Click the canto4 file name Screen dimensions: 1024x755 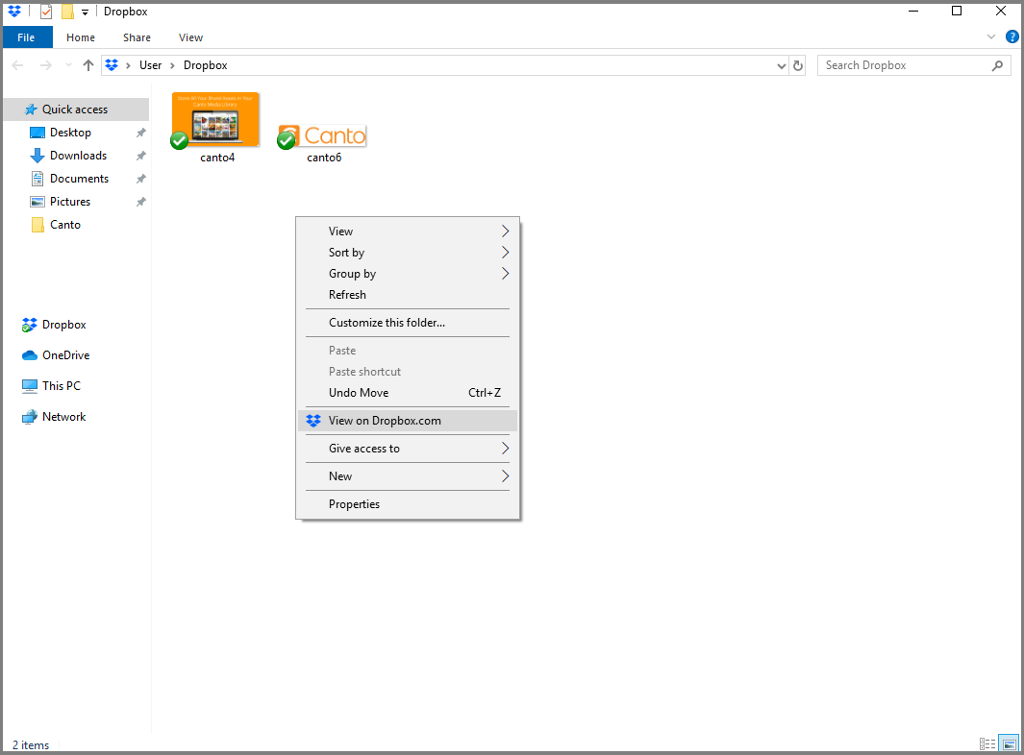point(217,158)
